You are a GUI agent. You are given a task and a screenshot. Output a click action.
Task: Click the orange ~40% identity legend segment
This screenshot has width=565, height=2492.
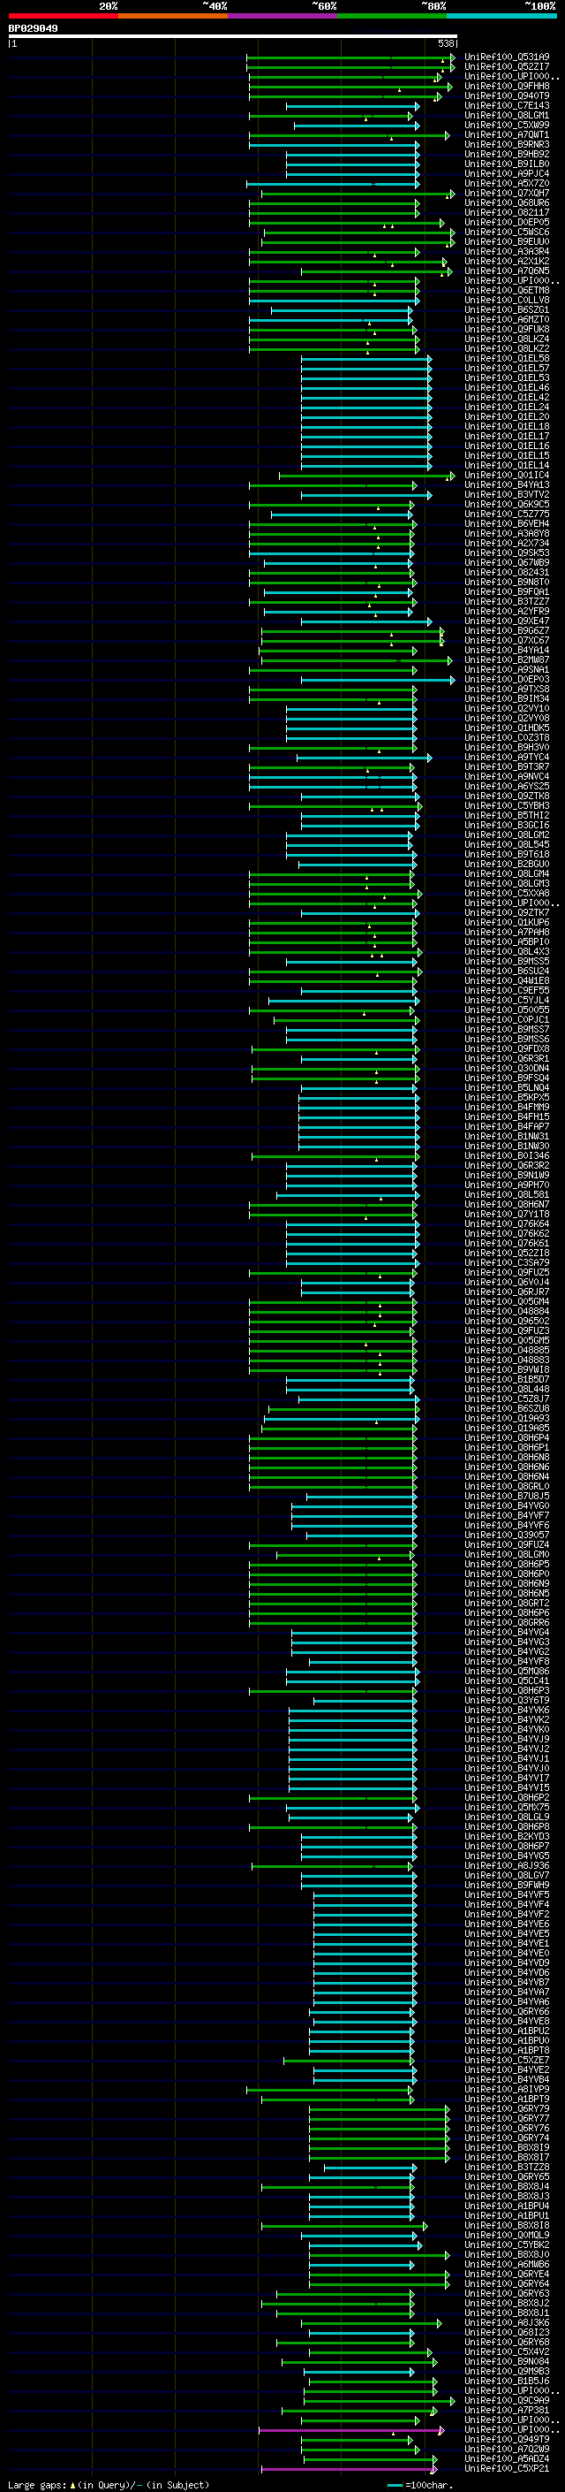pos(173,16)
